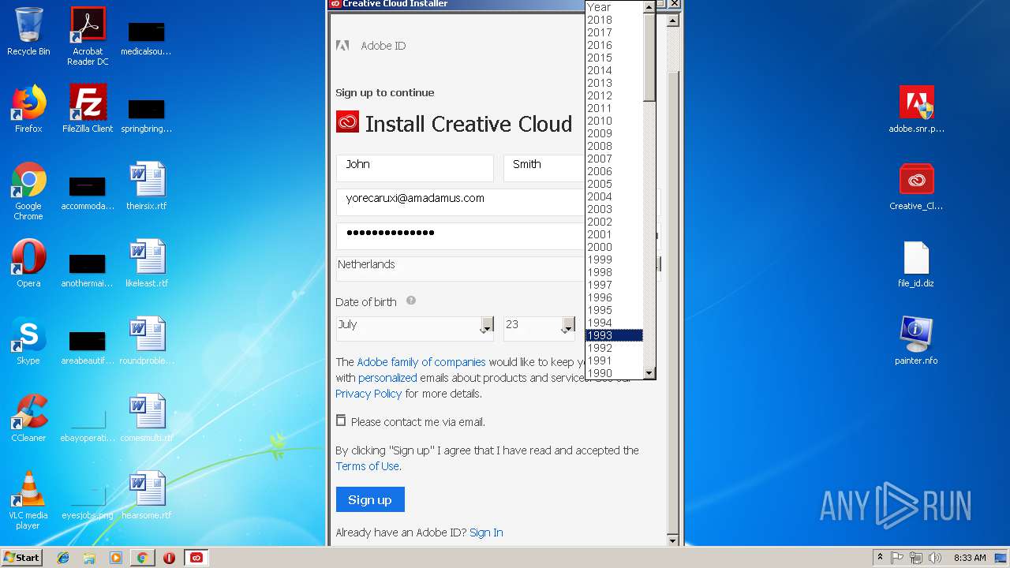This screenshot has height=568, width=1010.
Task: Select year 2018 in list
Action: click(615, 20)
